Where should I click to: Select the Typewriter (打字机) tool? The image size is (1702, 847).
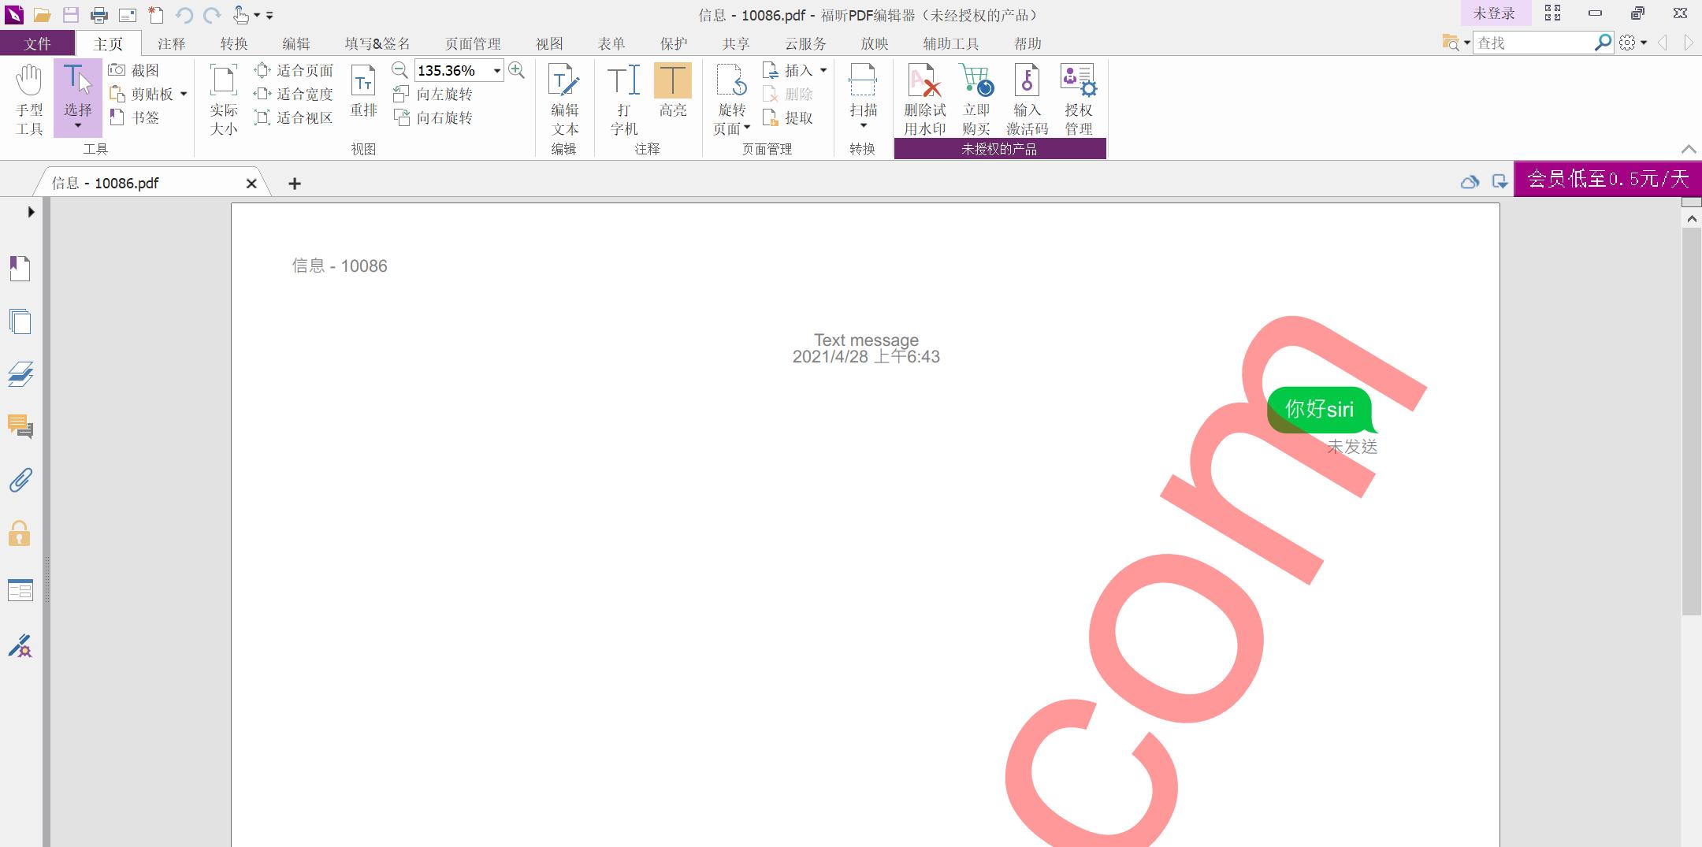pos(624,100)
